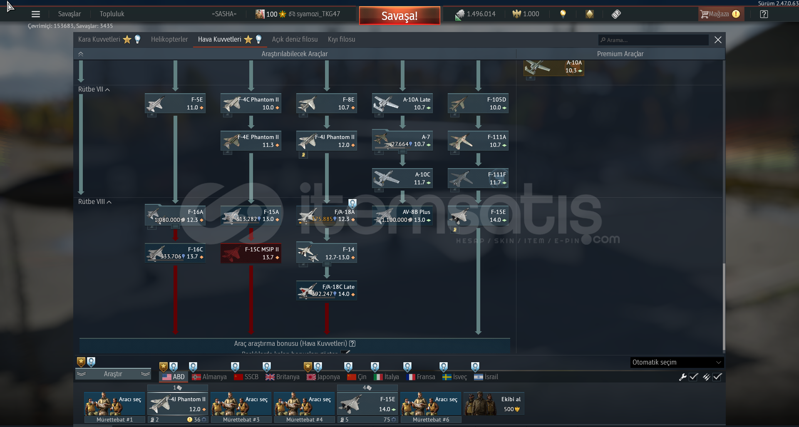
Task: Toggle automatic ammo refill checkbox next to bullets
Action: [x=717, y=377]
